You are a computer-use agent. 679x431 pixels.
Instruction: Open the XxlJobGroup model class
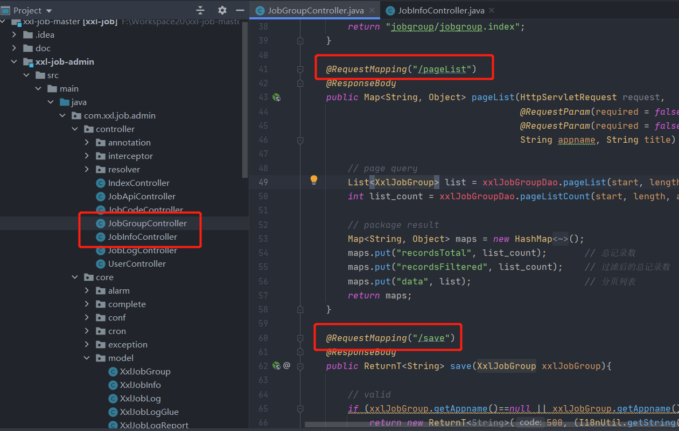[145, 371]
